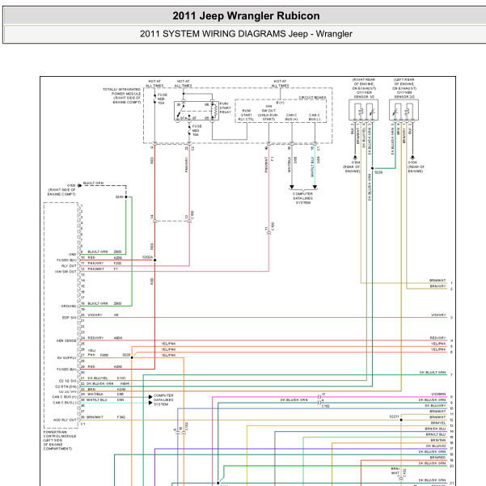Click 'RED/GRY' wire label at PCM pin 24

click(x=95, y=338)
